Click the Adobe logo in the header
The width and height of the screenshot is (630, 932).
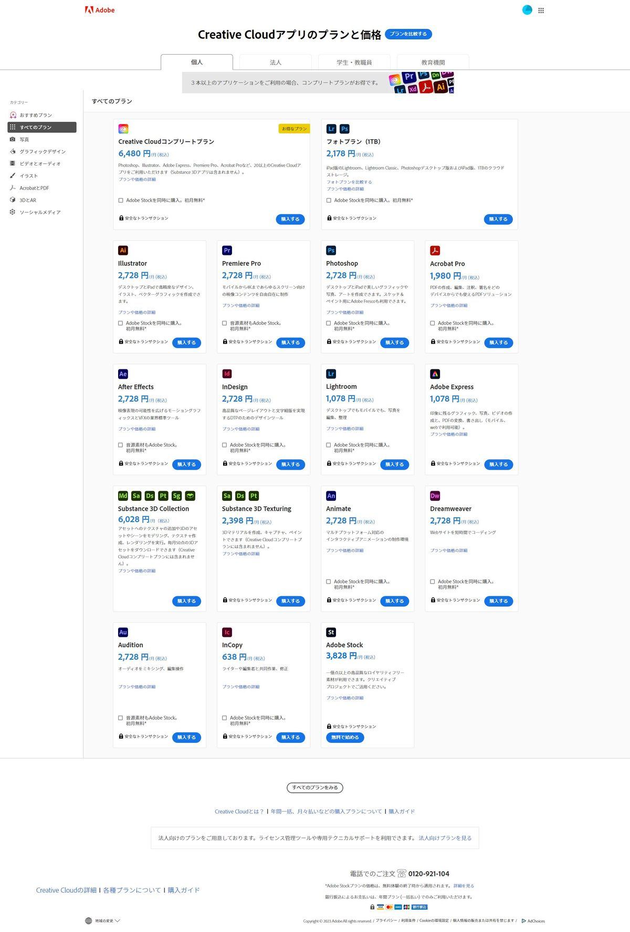pyautogui.click(x=100, y=10)
